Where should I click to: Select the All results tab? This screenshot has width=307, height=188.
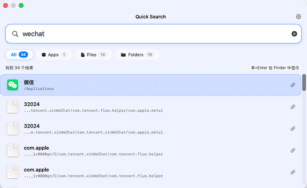click(20, 55)
